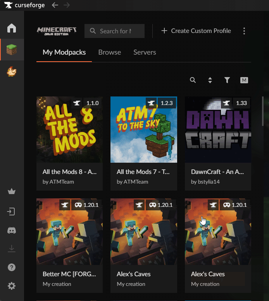Click the All the Mods 7 - T... title

143,172
